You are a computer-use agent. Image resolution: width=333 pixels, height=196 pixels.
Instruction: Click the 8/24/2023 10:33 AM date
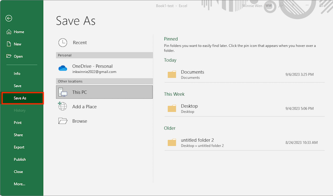coord(301,142)
